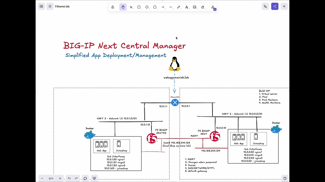Image resolution: width=325 pixels, height=182 pixels.
Task: Select VNET 2 Network 10.0.1.0/24 label
Action: pos(117,118)
